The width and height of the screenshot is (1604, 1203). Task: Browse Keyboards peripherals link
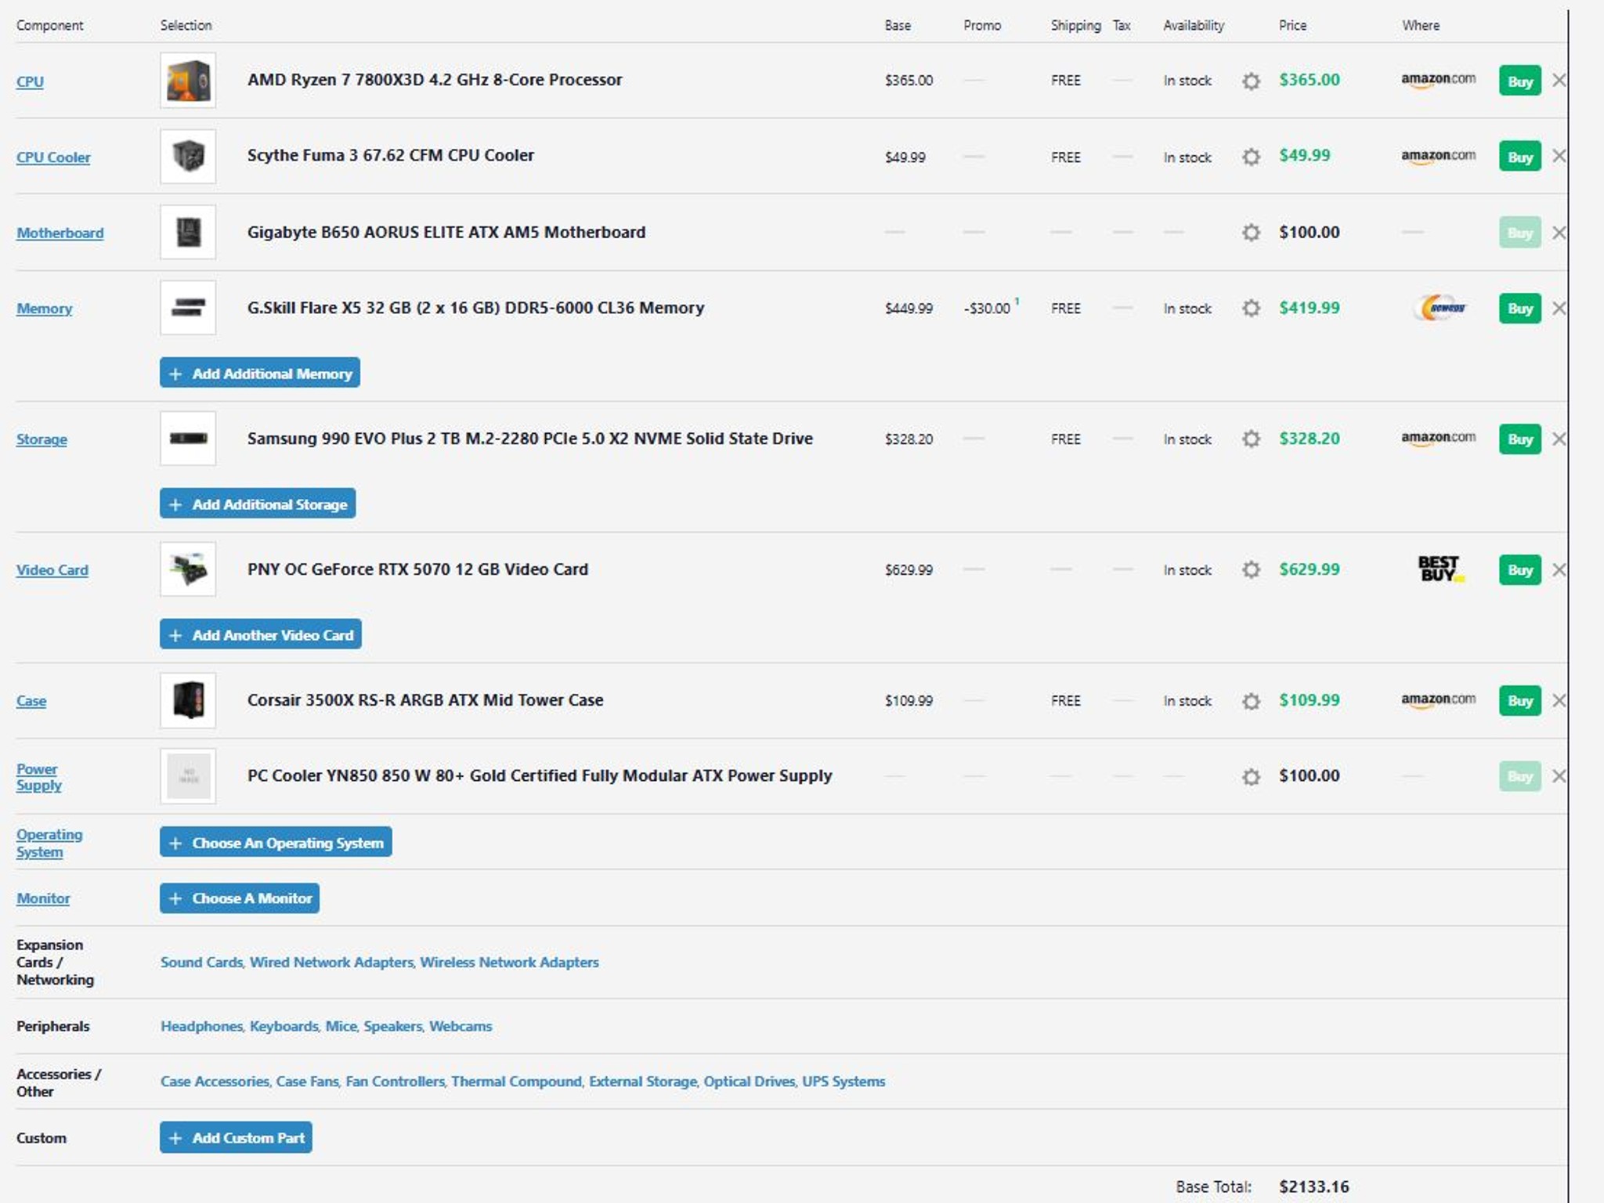tap(284, 1026)
